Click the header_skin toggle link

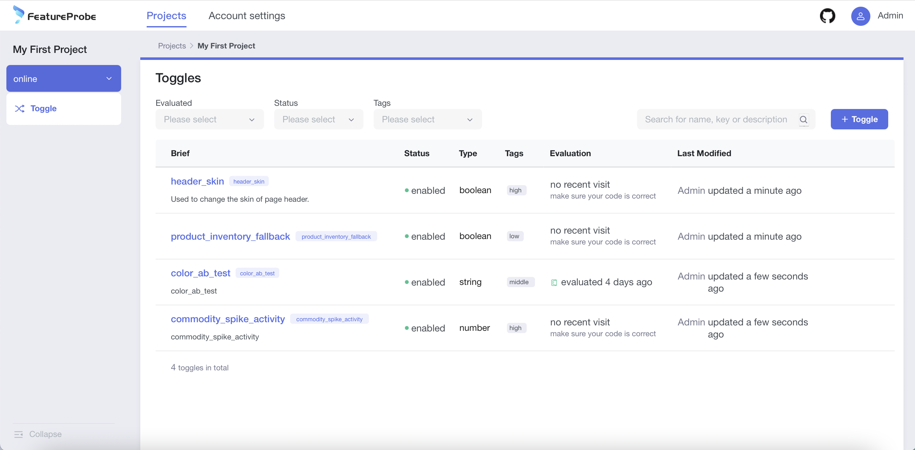tap(198, 181)
